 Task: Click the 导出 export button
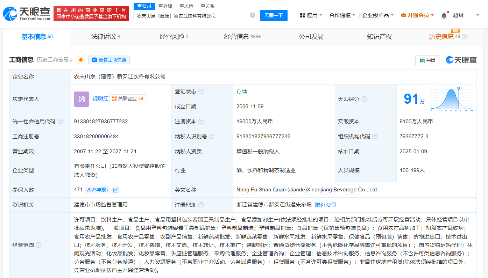[x=427, y=60]
